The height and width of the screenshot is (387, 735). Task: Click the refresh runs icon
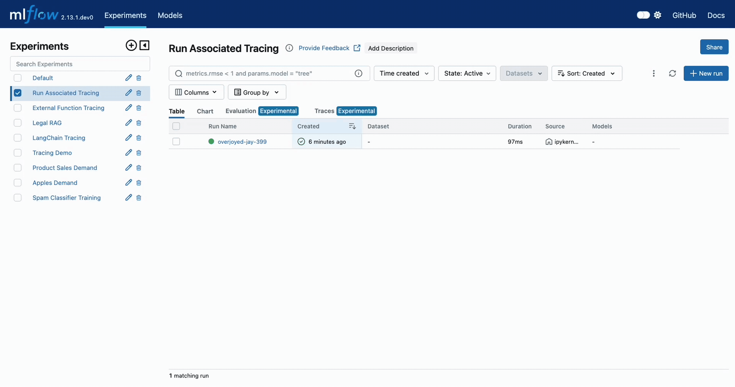(672, 74)
